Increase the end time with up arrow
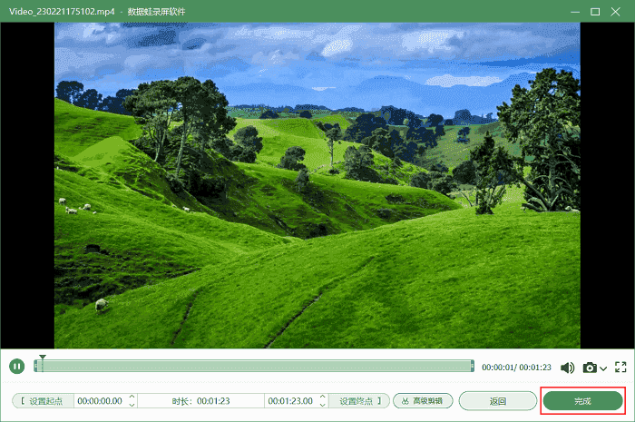 click(x=322, y=397)
